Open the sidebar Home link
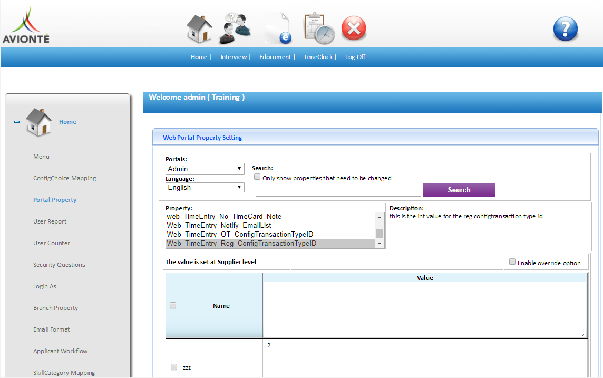The image size is (603, 378). [67, 122]
